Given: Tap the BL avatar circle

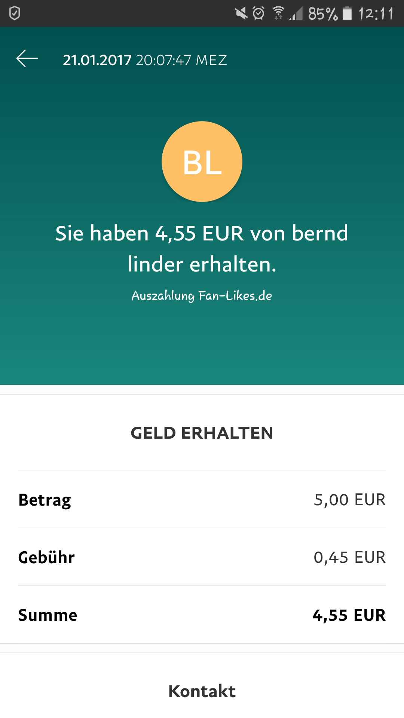Looking at the screenshot, I should (x=202, y=162).
